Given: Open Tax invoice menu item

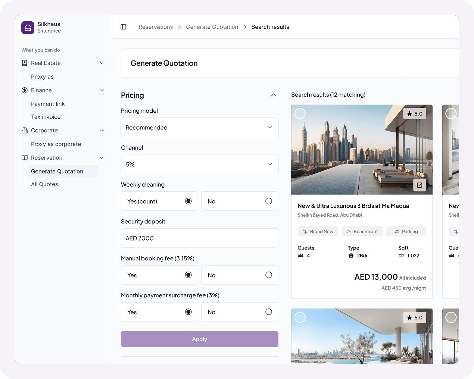Looking at the screenshot, I should (46, 117).
